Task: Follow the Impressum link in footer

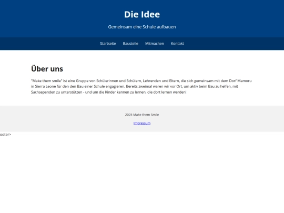Action: [142, 123]
